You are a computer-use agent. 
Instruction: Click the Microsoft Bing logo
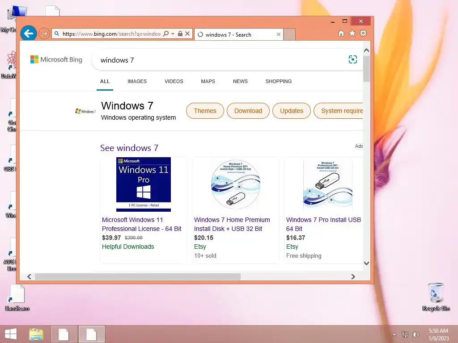[56, 59]
